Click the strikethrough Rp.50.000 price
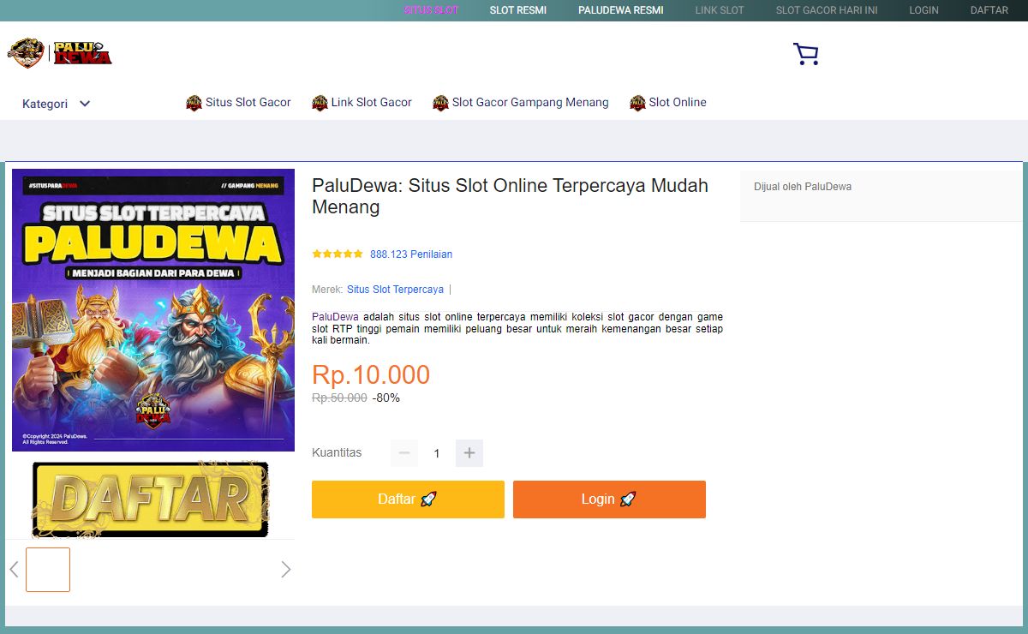 click(339, 398)
